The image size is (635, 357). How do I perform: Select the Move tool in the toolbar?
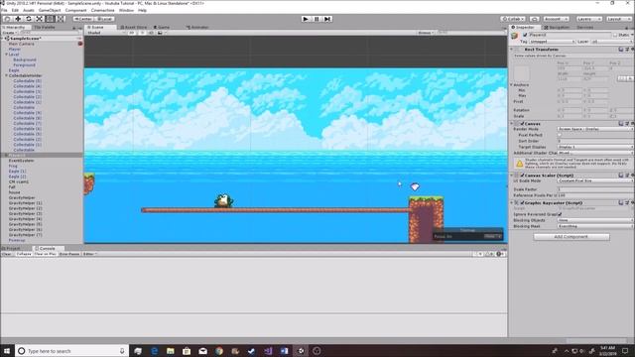tap(18, 19)
